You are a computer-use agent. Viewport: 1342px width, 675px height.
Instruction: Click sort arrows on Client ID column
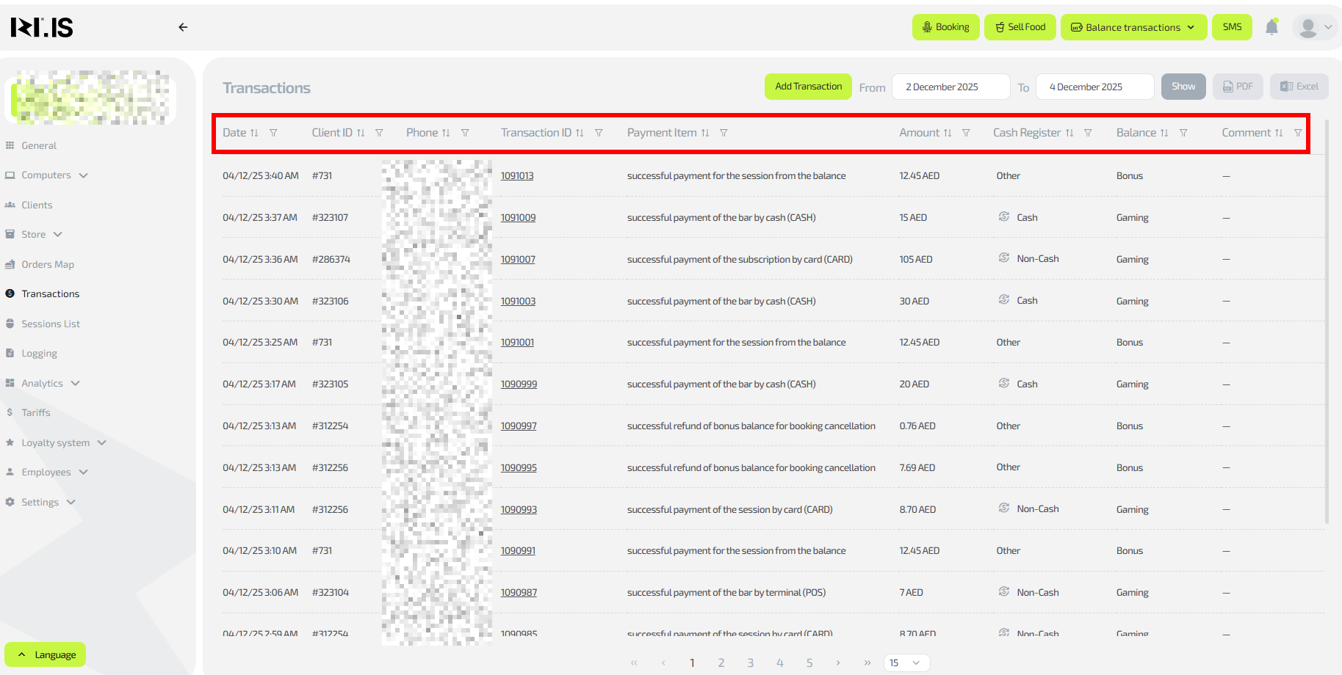pyautogui.click(x=361, y=133)
